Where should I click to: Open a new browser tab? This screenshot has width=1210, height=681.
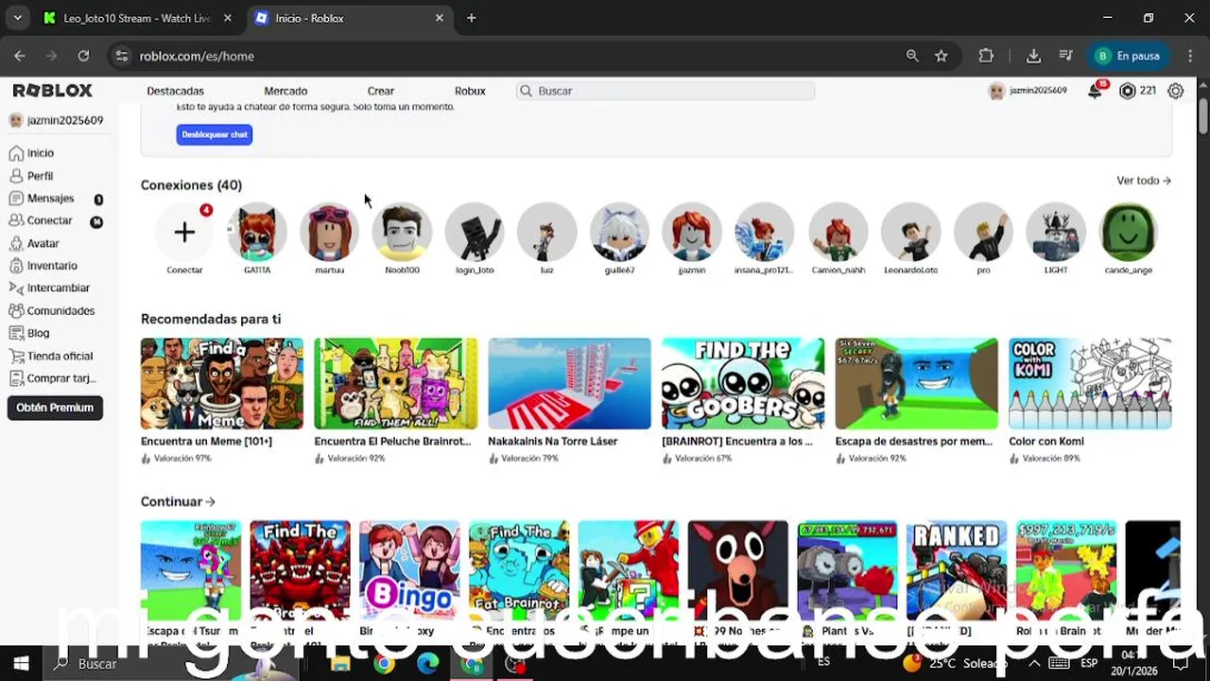tap(471, 18)
